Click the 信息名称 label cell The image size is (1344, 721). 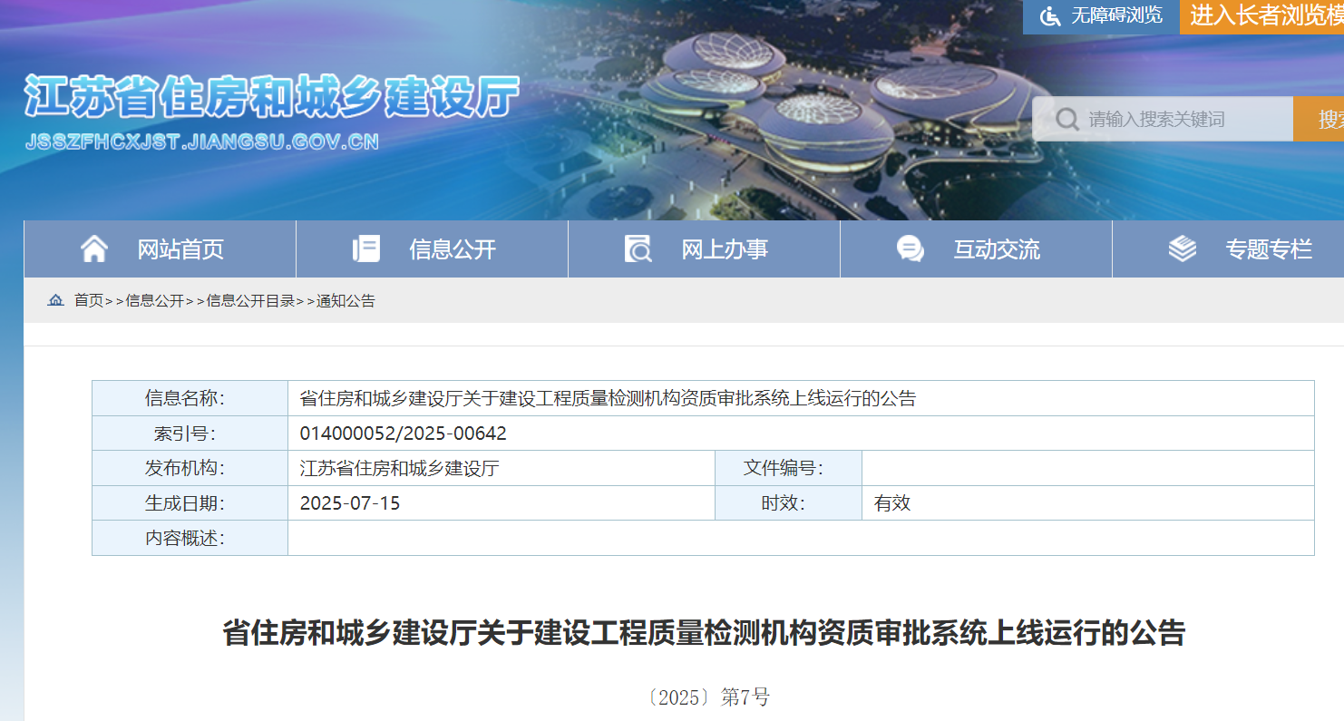coord(190,398)
